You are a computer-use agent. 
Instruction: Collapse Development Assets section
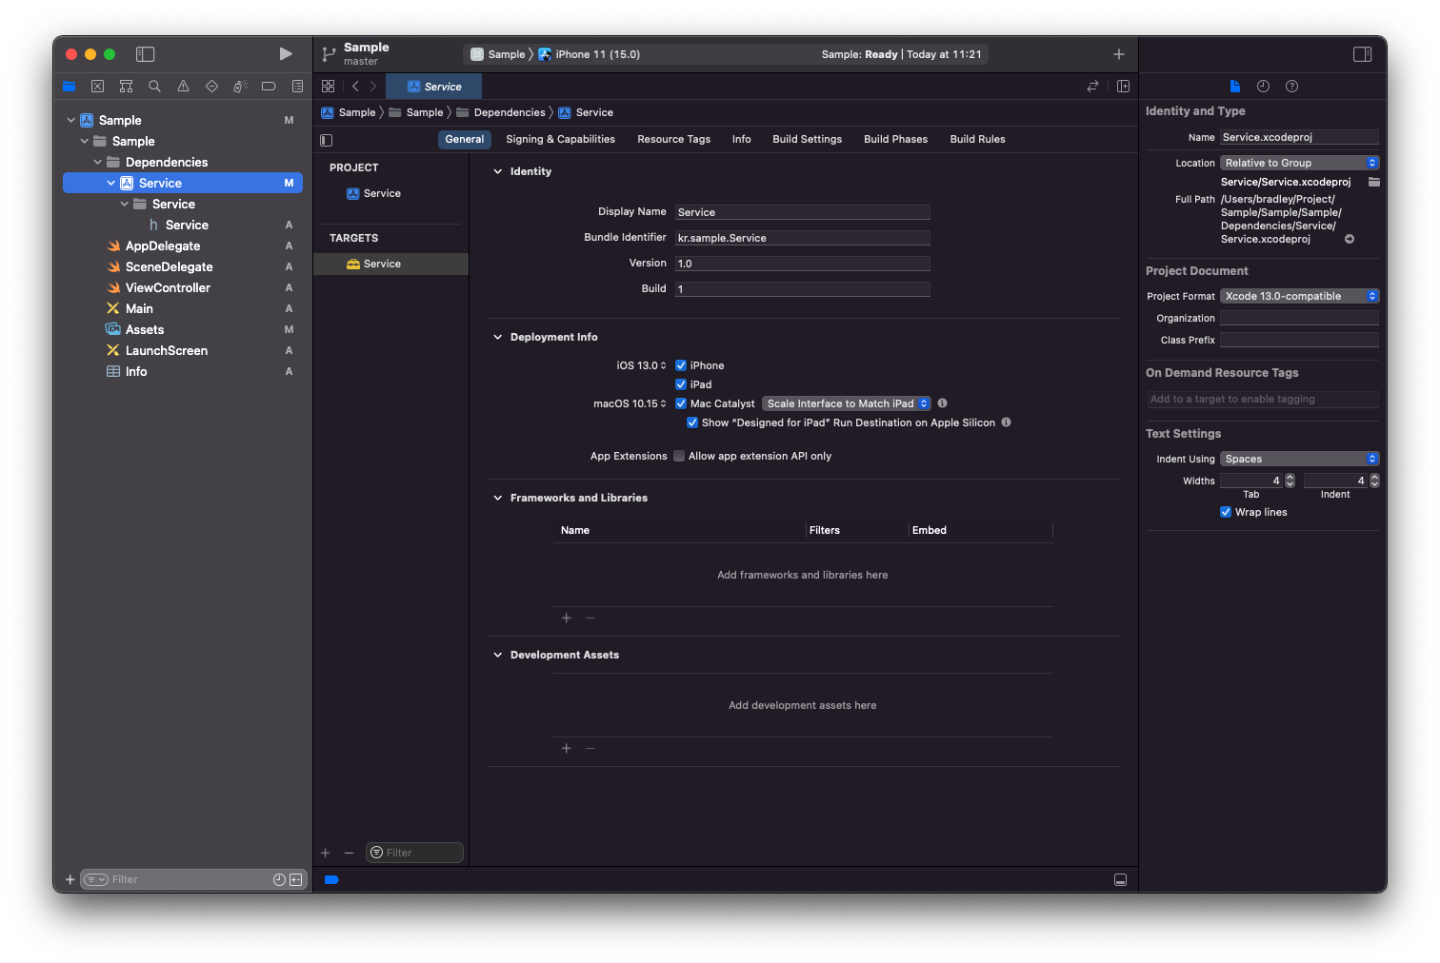coord(497,656)
